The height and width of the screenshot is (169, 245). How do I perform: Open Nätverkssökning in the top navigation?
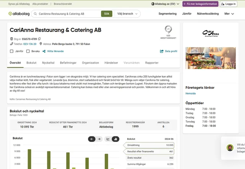[x=208, y=14]
